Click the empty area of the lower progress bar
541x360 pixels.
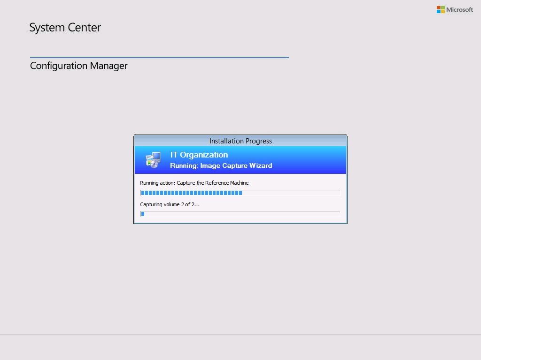tap(242, 214)
